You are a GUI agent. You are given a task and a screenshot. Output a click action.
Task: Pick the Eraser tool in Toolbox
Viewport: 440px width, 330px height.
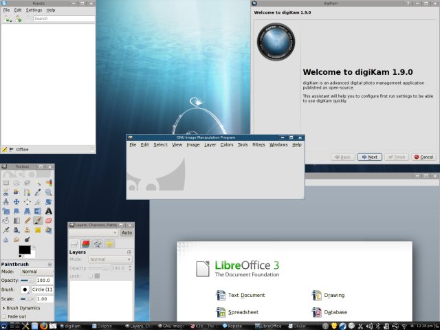[x=49, y=221]
